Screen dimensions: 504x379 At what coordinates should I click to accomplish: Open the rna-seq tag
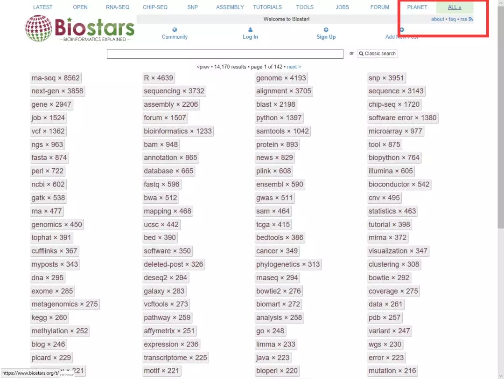click(x=56, y=77)
